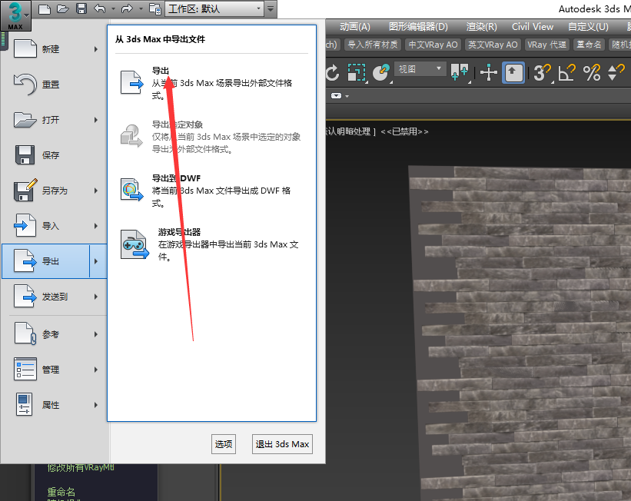Image resolution: width=631 pixels, height=501 pixels.
Task: Click the Set Project Folder icon
Action: click(155, 9)
